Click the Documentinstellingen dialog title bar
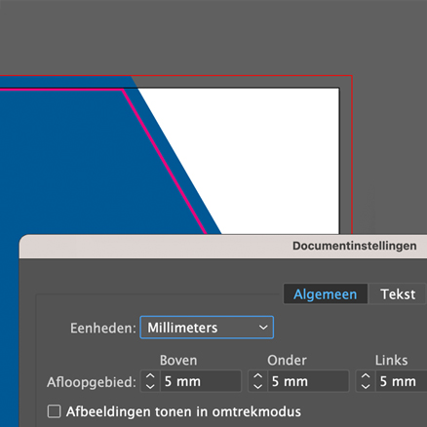The width and height of the screenshot is (427, 427). click(223, 246)
